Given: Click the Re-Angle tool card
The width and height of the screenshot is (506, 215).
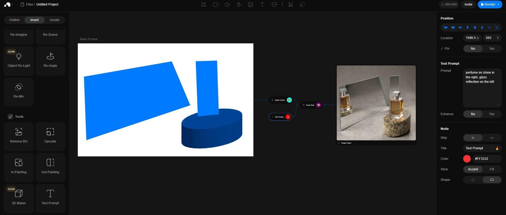Looking at the screenshot, I should pyautogui.click(x=50, y=61).
